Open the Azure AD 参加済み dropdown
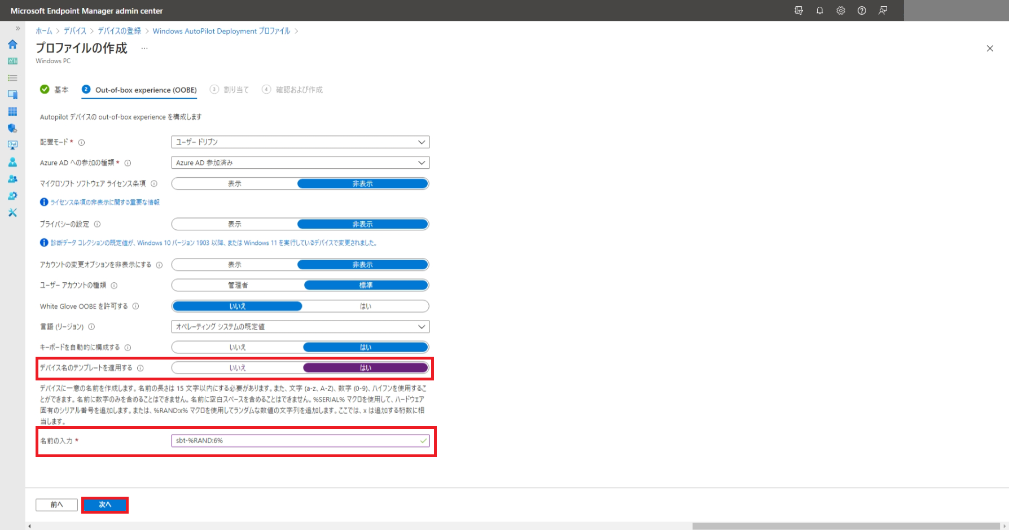This screenshot has height=530, width=1009. click(300, 163)
